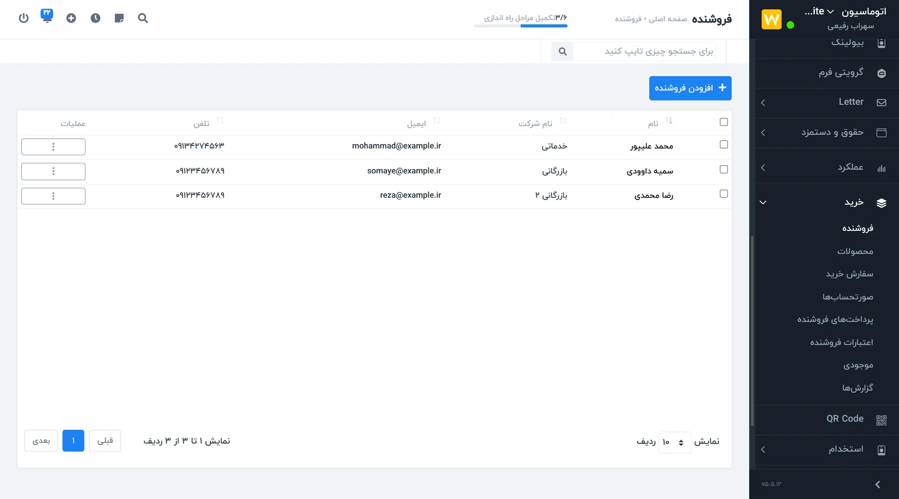Click the email somaye@example.ir
This screenshot has height=499, width=899.
(404, 171)
